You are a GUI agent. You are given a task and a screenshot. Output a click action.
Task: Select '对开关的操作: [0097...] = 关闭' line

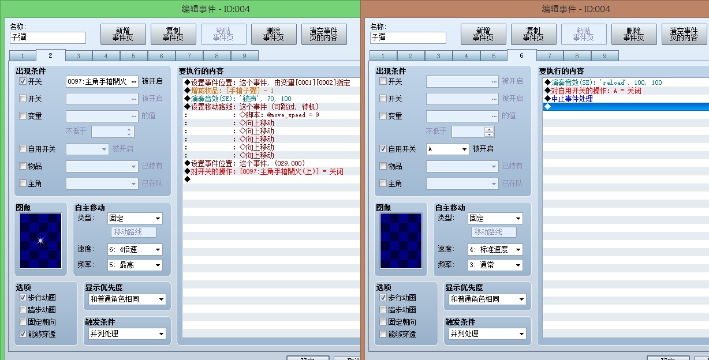tap(271, 172)
